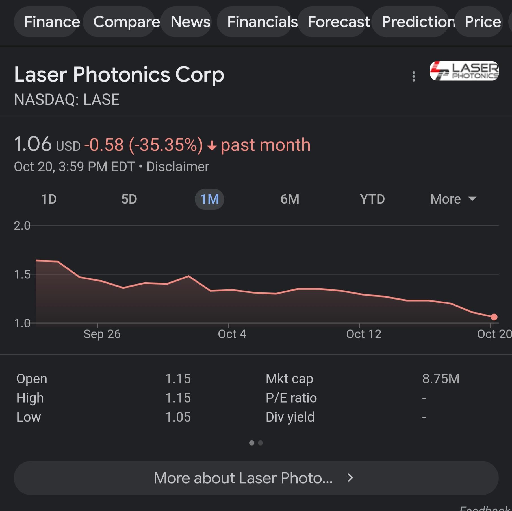Expand More about Laser Photonics
Screen dimensions: 512x511
(256, 478)
